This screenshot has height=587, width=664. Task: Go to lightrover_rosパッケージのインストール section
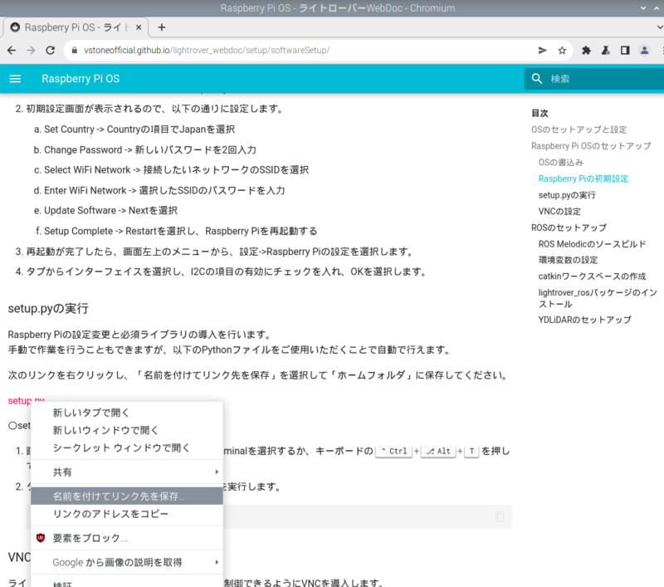(598, 298)
